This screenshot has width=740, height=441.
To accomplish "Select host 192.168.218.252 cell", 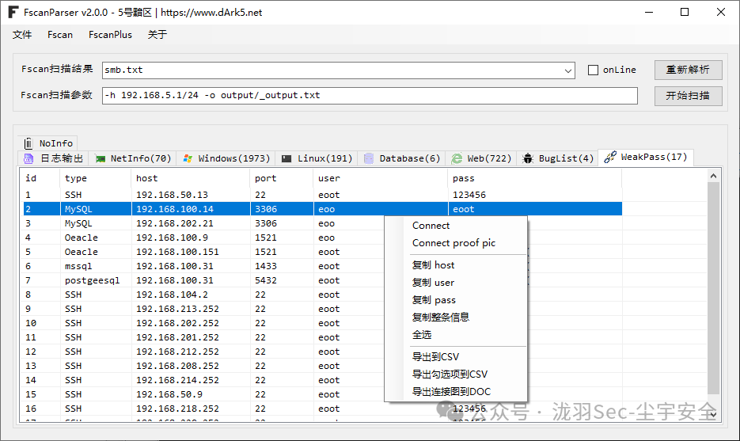I will pyautogui.click(x=190, y=409).
